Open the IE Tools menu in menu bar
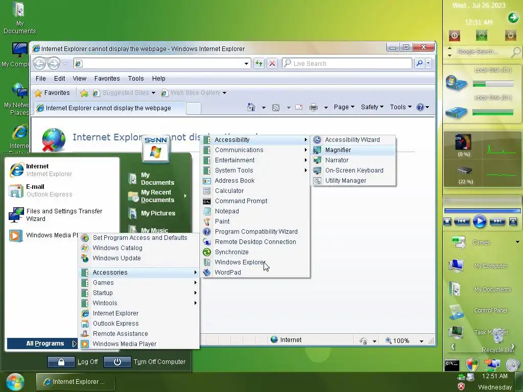Image resolution: width=523 pixels, height=392 pixels. click(x=136, y=79)
